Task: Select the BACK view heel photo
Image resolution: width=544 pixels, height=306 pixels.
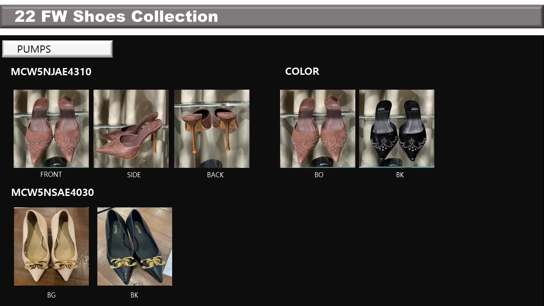Action: coord(212,129)
